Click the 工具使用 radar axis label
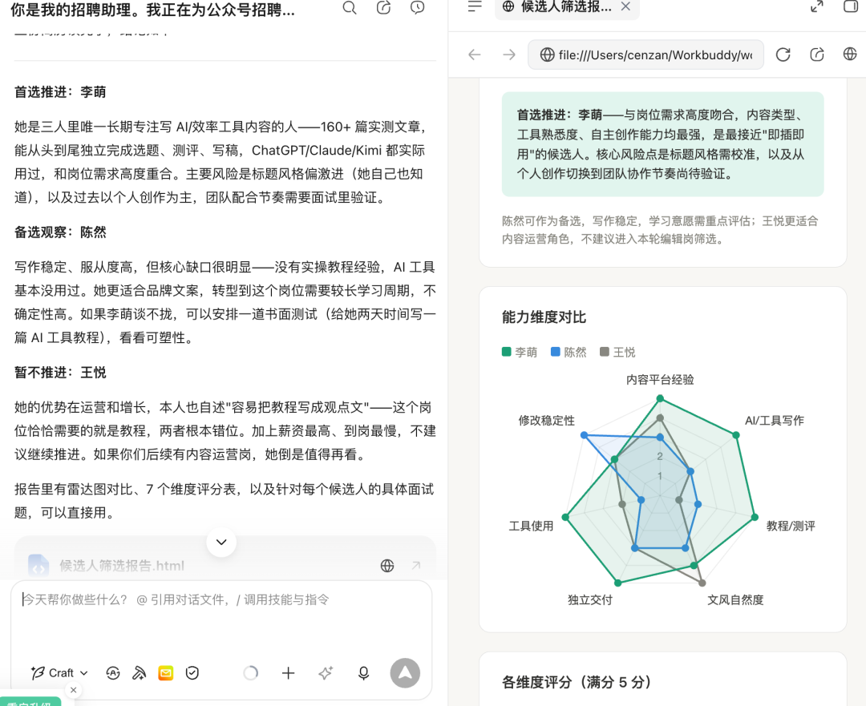Screen dimensions: 866x706 point(531,526)
